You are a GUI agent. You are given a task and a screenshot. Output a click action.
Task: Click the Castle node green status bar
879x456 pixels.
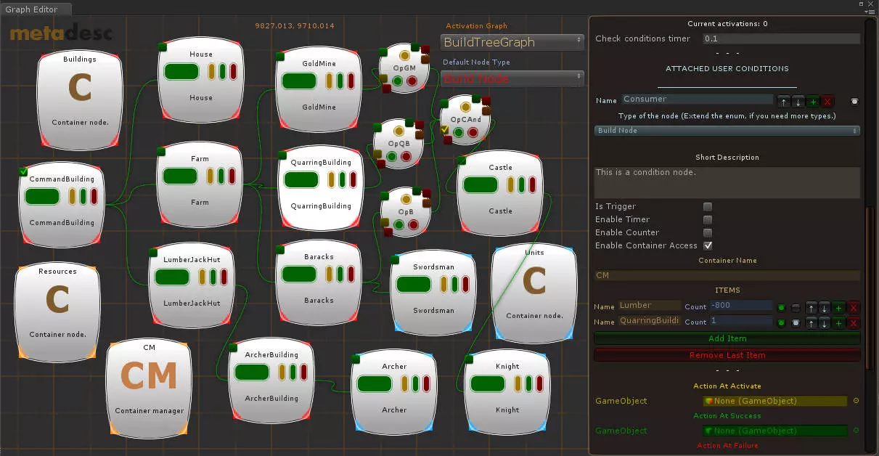tap(481, 184)
